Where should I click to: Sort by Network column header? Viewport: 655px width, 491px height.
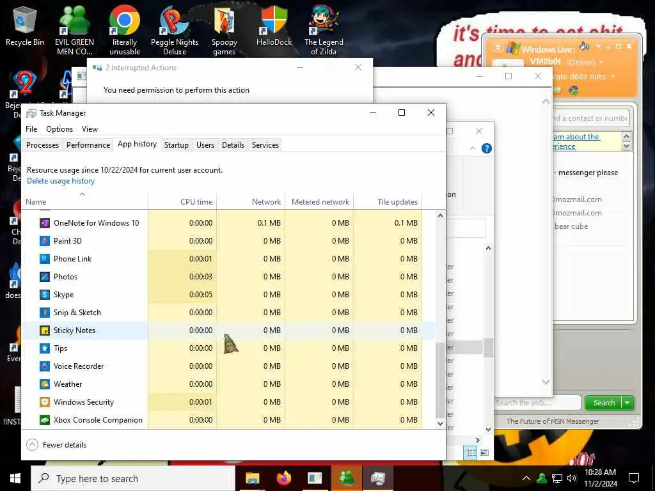[251, 201]
